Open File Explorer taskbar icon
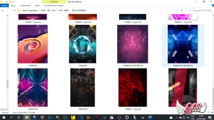The image size is (214, 120). pos(27,118)
